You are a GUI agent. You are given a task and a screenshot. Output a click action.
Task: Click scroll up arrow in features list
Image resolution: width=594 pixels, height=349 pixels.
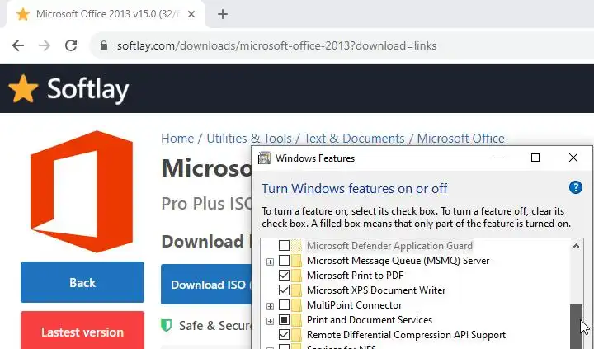[x=576, y=247]
